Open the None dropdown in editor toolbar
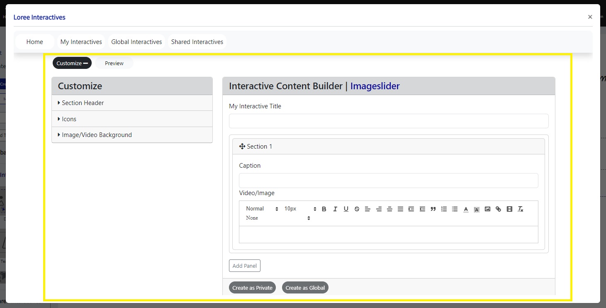 point(277,218)
